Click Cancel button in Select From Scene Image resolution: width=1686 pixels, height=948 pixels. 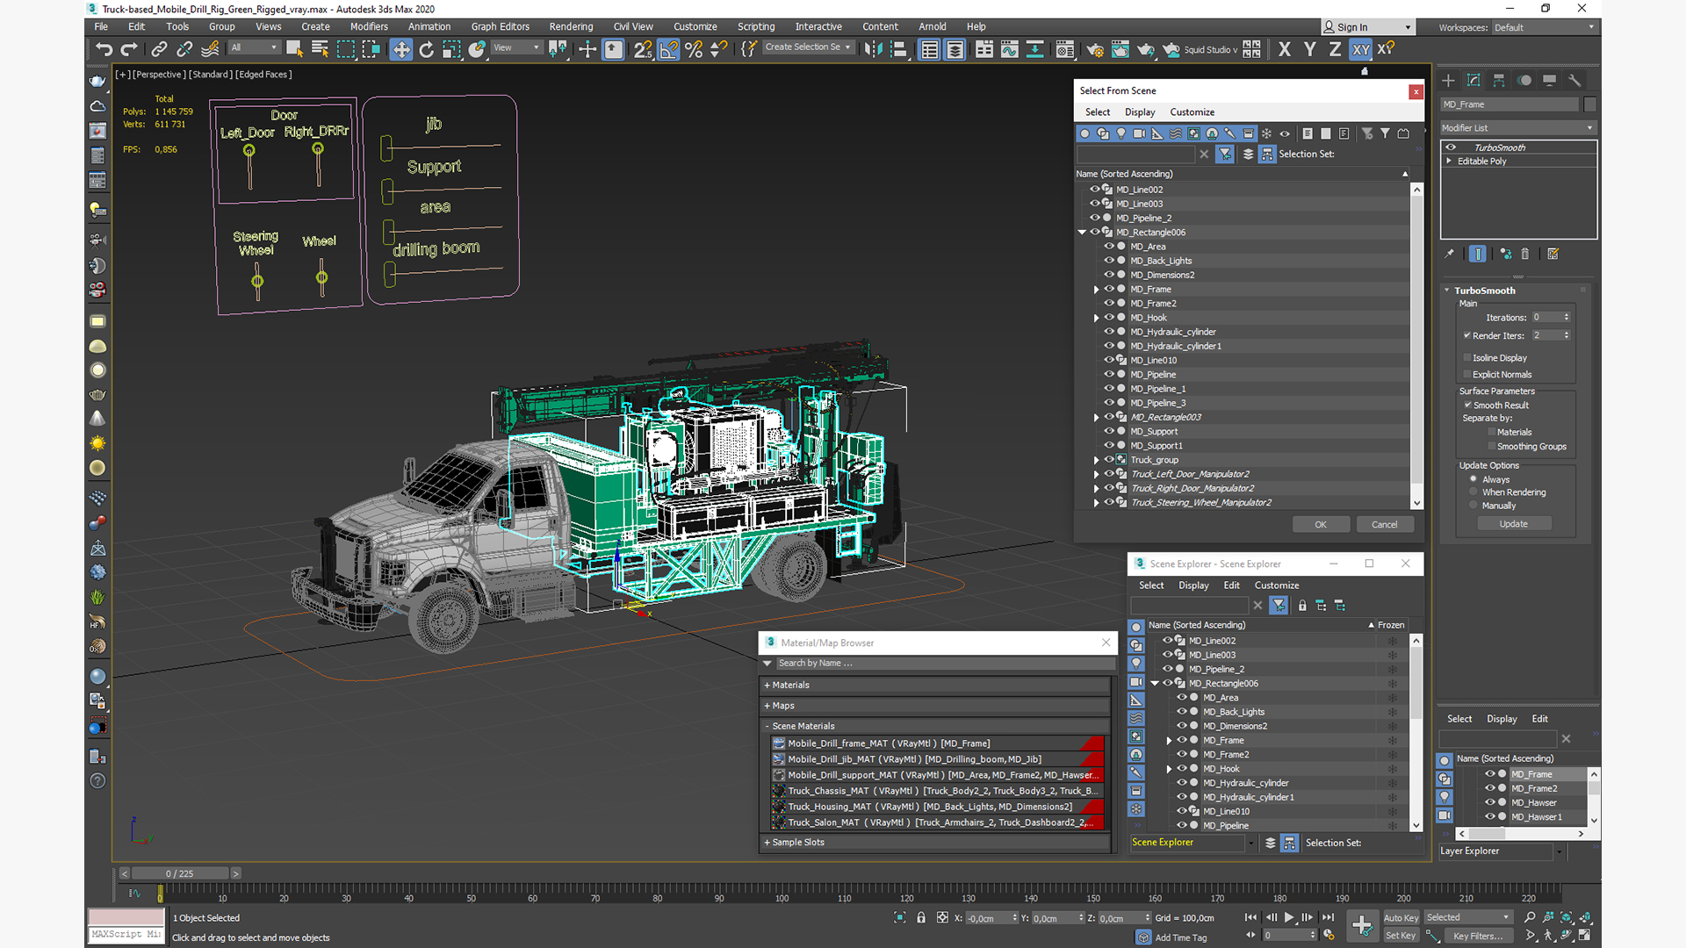1385,523
